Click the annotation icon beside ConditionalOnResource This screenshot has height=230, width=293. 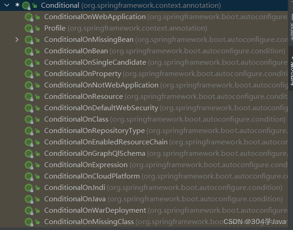29,97
